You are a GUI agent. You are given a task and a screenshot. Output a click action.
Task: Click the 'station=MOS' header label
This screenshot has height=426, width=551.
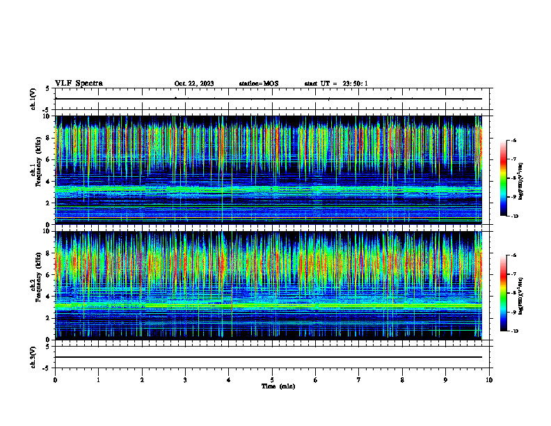point(259,84)
